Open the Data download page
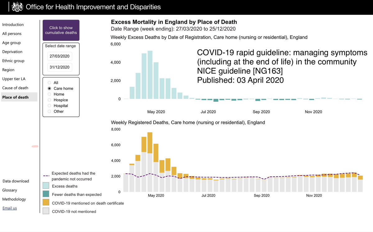 tap(16, 181)
